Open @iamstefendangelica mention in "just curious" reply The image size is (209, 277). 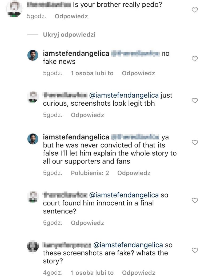click(x=123, y=95)
